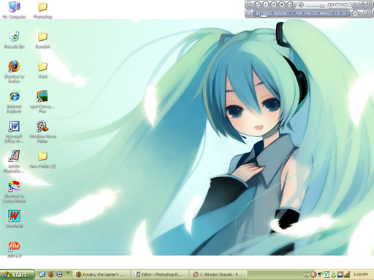This screenshot has width=374, height=280.
Task: Switch to Editor - Photoshop Elements taskbar button
Action: pos(160,275)
